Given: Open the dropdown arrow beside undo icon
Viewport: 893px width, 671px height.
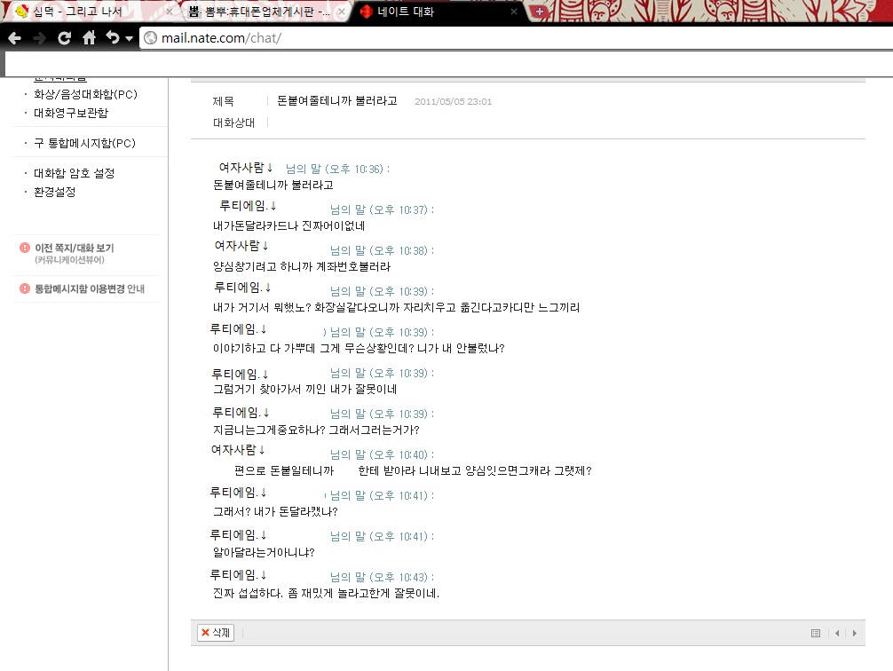Looking at the screenshot, I should click(130, 39).
